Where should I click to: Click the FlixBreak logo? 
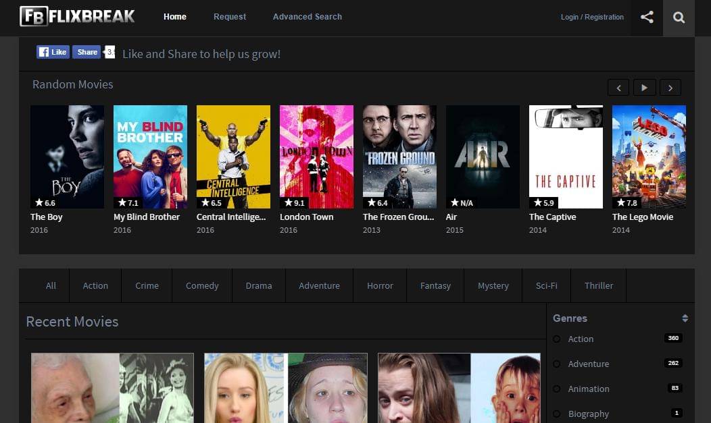[x=77, y=16]
